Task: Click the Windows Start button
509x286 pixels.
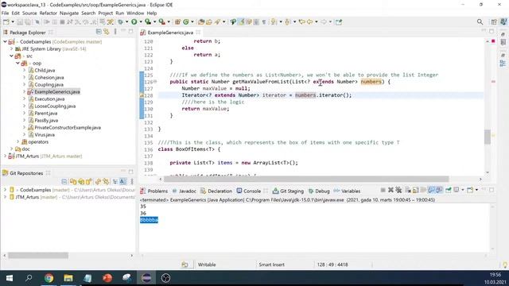Action: [10, 278]
